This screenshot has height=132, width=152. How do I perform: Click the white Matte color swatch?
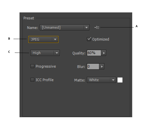point(120,80)
